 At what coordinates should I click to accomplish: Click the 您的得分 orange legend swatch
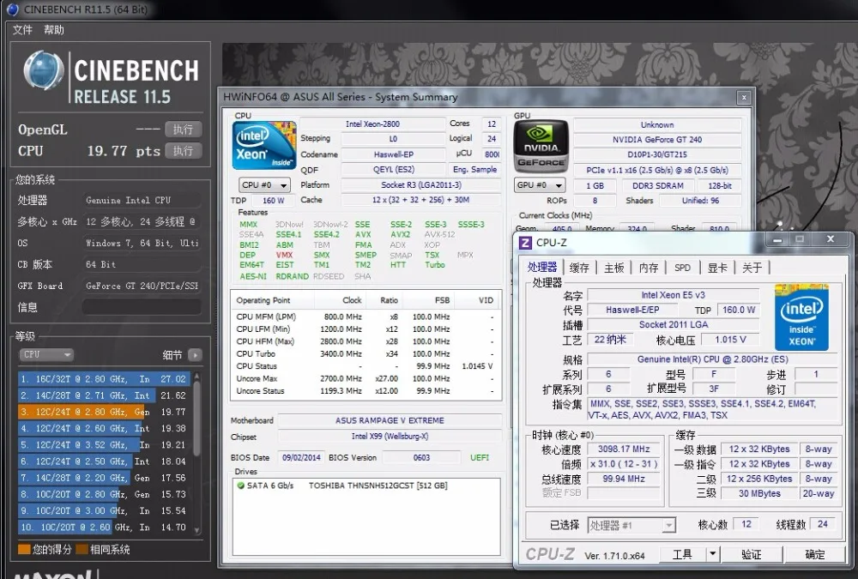tap(24, 549)
